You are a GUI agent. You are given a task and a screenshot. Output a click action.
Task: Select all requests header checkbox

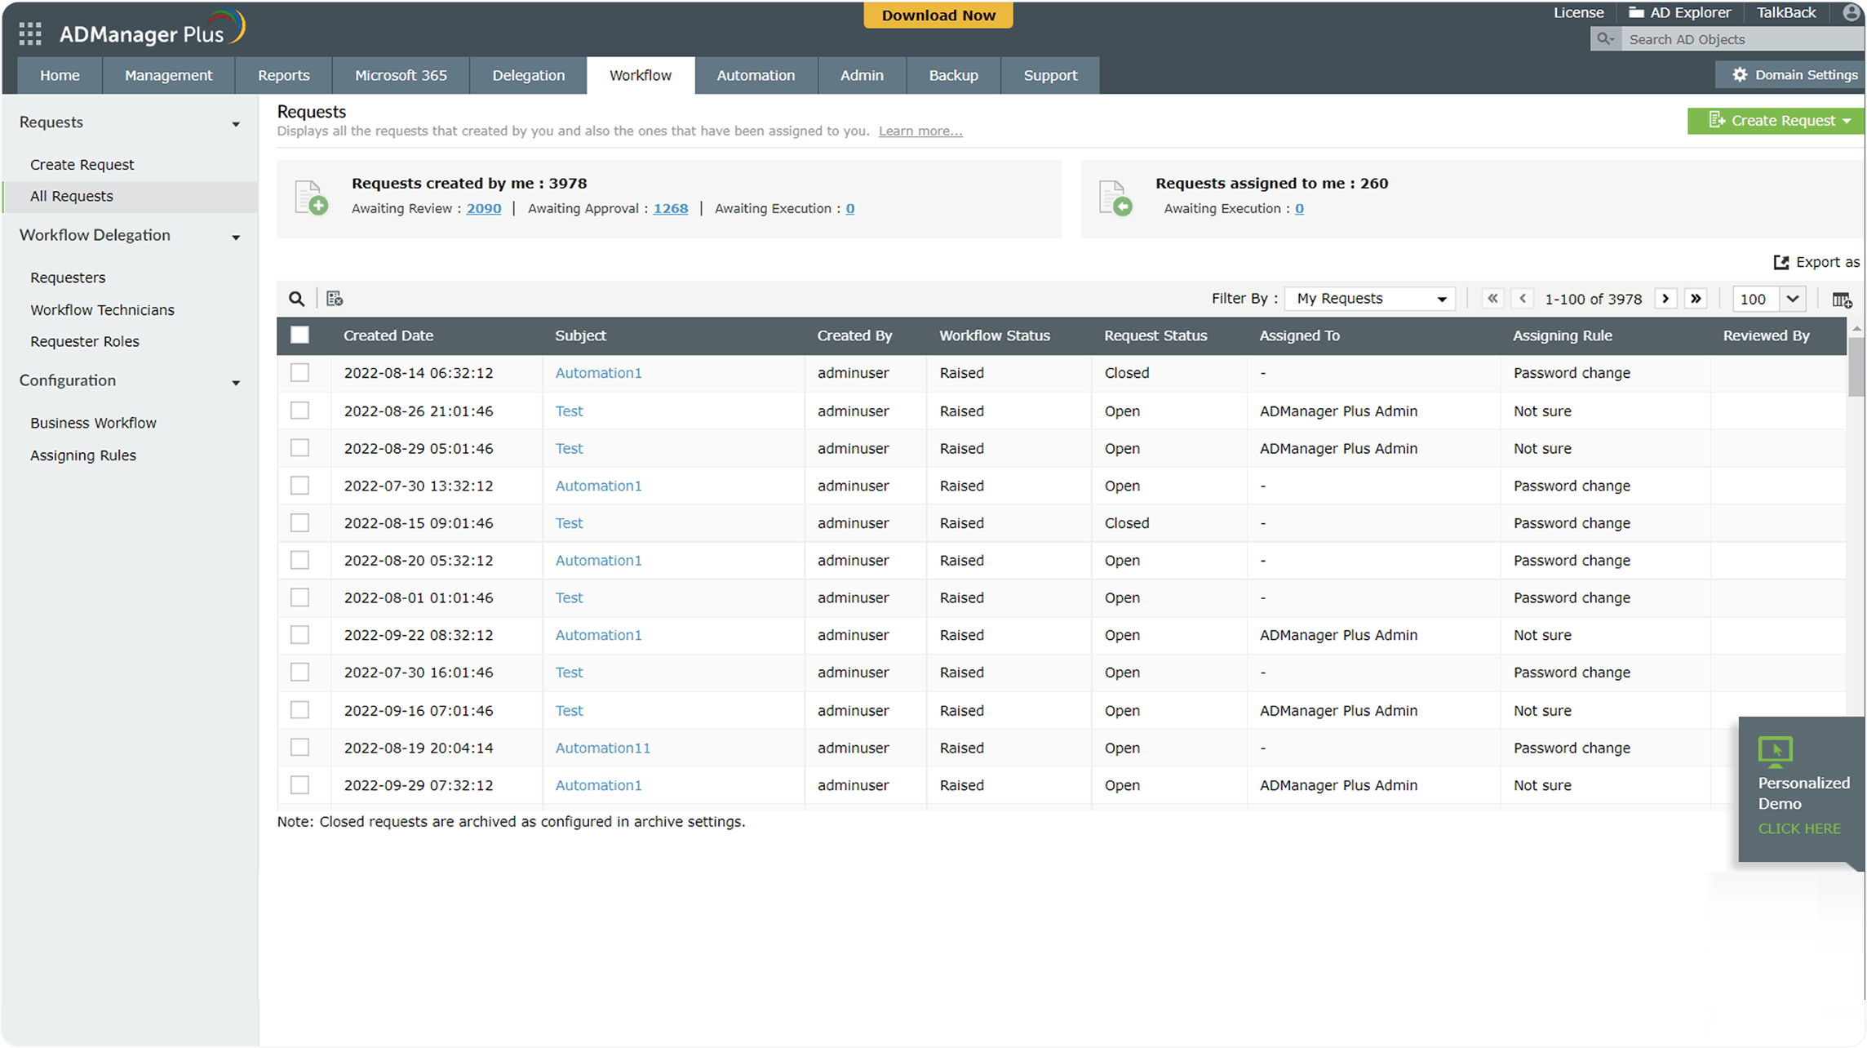pos(299,335)
